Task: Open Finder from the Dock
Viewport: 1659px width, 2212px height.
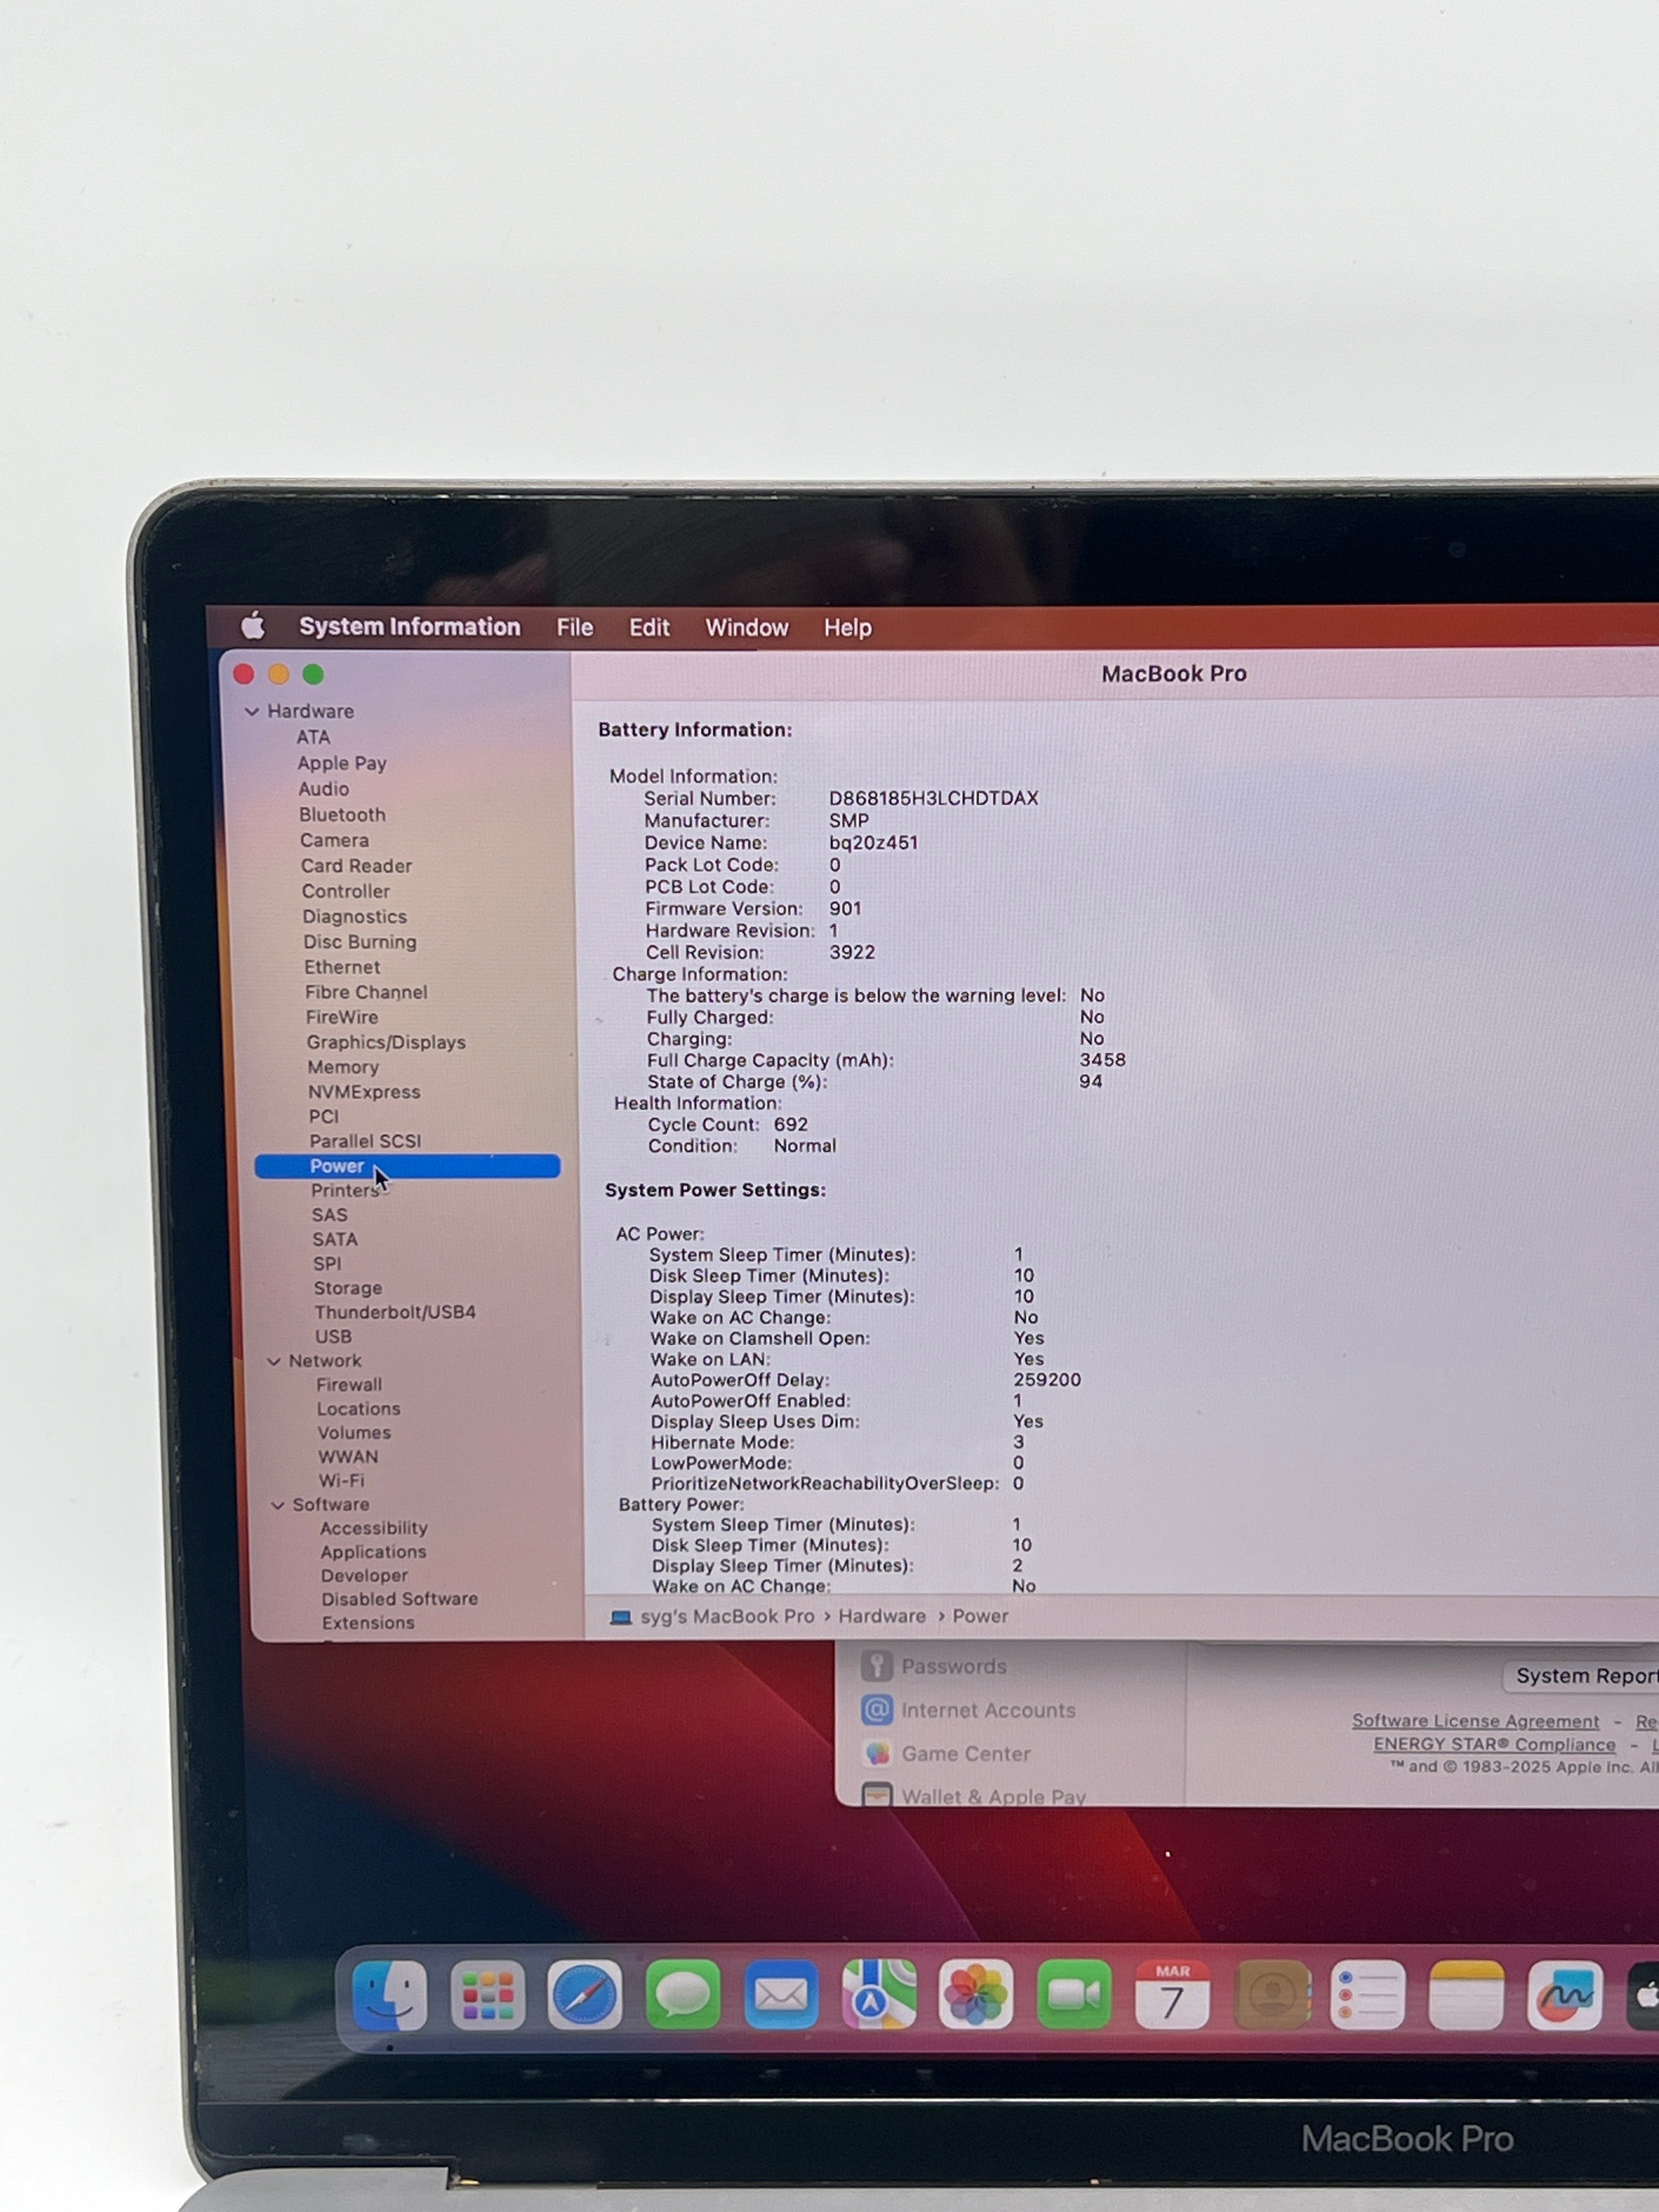Action: coord(390,1994)
